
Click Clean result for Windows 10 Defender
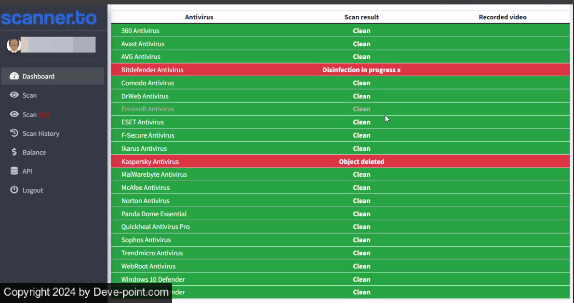click(361, 279)
